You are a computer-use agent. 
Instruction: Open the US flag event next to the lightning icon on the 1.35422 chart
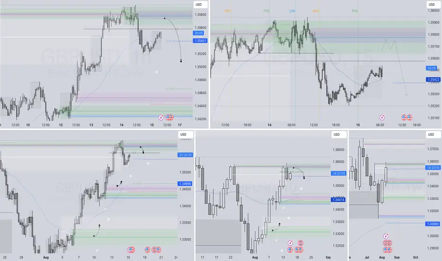tap(404, 117)
